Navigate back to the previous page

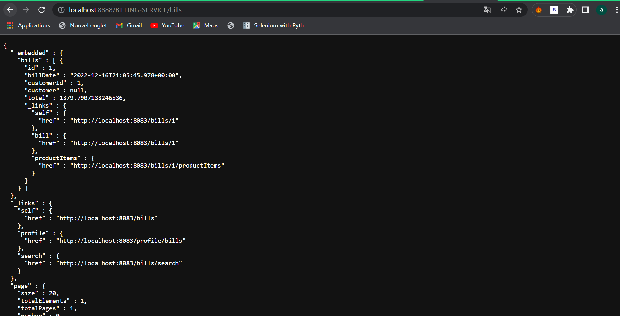10,10
